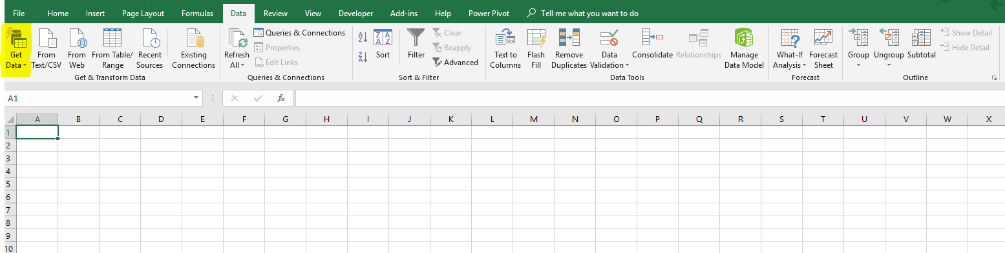Expand the Data Validation dropdown arrow
Screen dimensions: 1005x253
[x=627, y=65]
